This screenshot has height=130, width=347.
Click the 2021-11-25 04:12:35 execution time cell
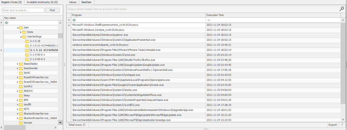click(273, 80)
